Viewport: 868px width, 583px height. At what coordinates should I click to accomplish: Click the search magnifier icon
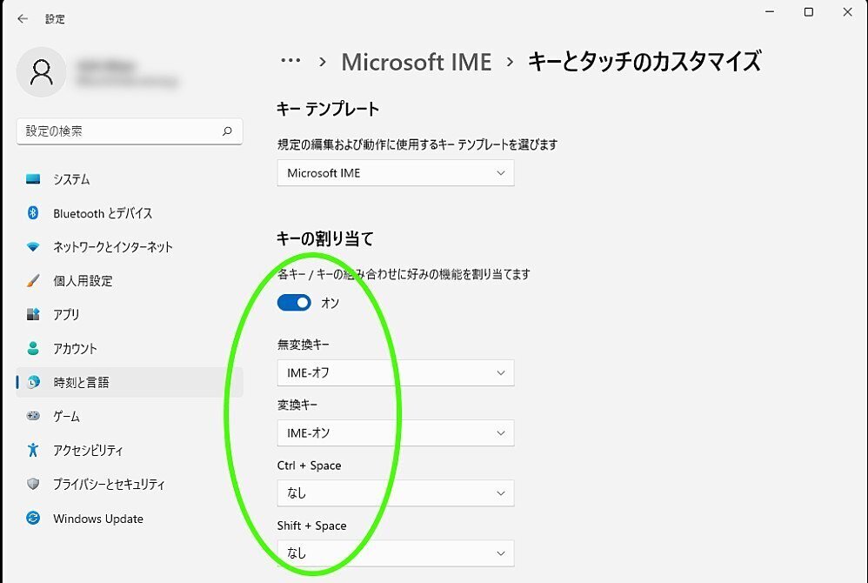[x=227, y=131]
